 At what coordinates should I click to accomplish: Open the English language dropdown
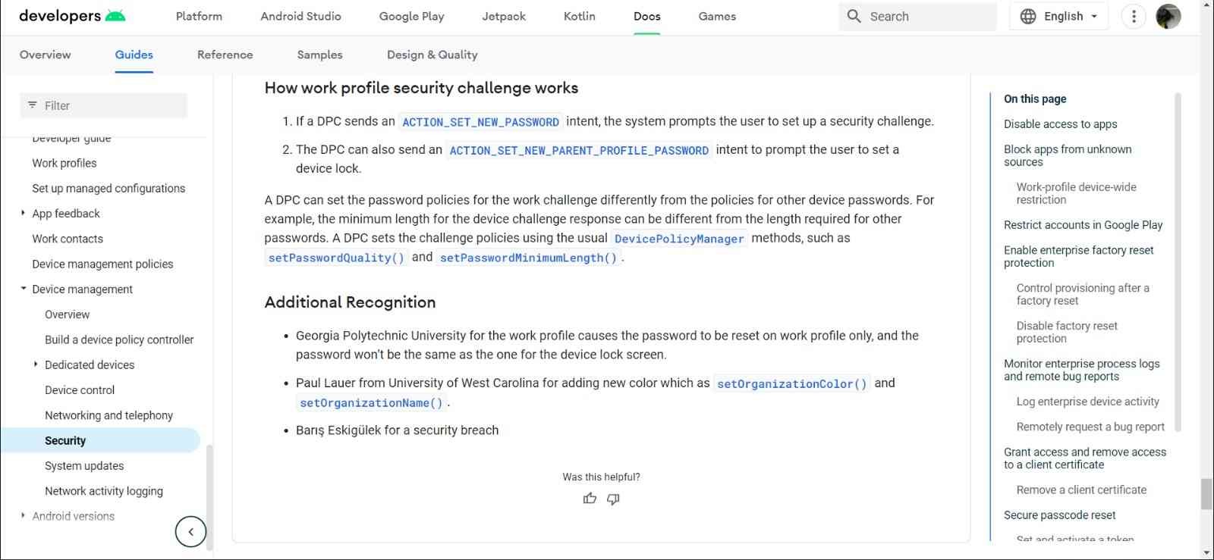point(1062,16)
